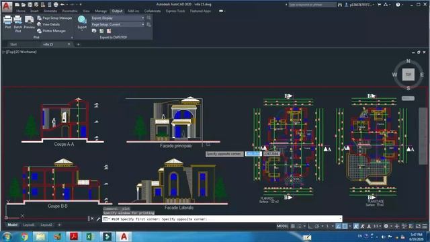Viewport: 430px width, 242px height.
Task: Expand the Page Setup Current dropdown
Action: (142, 24)
